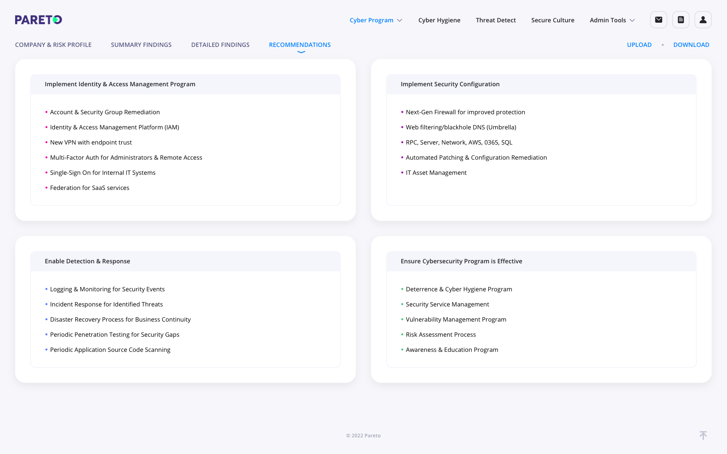Select New VPN with endpoint trust
The width and height of the screenshot is (727, 454).
(x=91, y=142)
